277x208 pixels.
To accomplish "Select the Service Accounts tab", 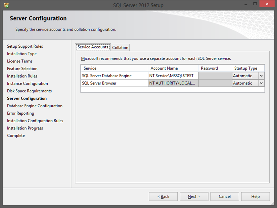I will point(93,47).
